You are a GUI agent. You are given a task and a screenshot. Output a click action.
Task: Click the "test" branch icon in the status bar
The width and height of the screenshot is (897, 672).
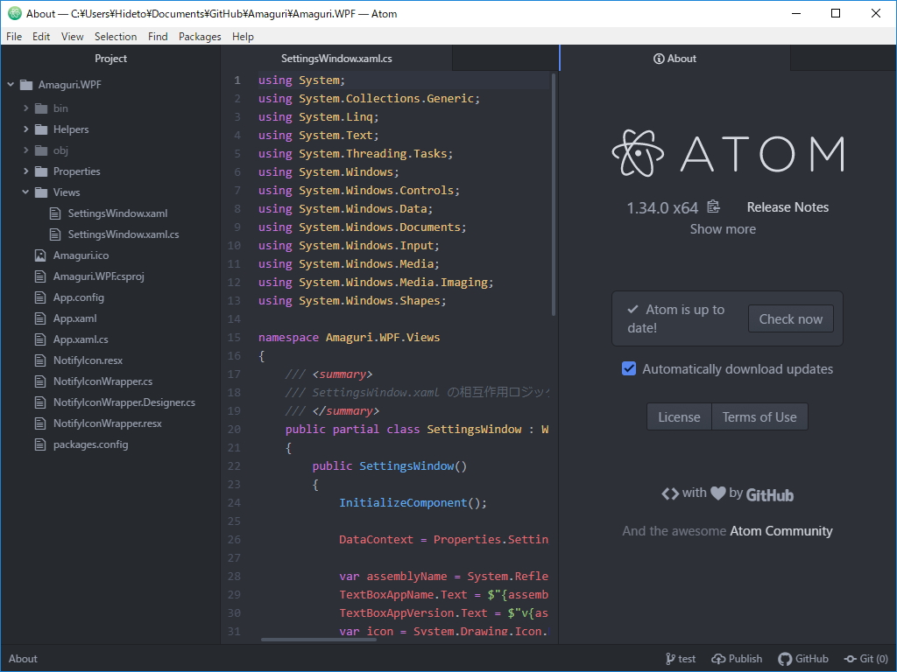671,658
